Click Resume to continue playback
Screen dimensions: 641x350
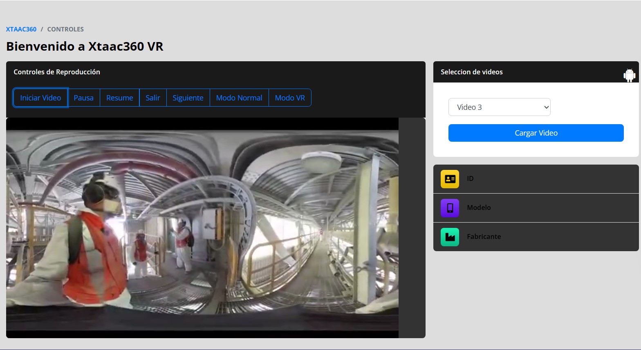119,98
